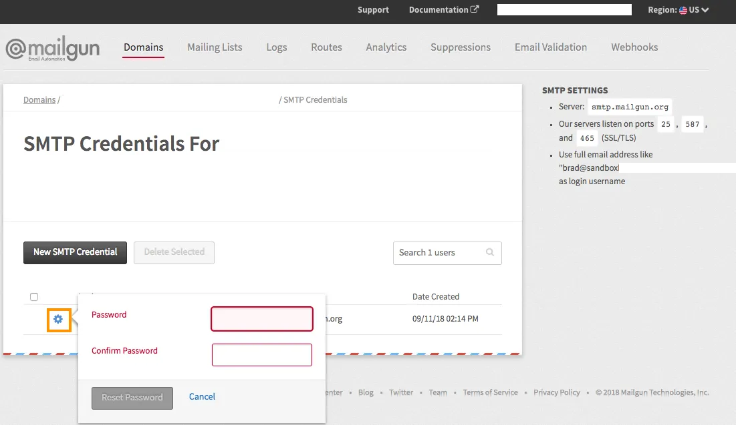The width and height of the screenshot is (736, 425).
Task: Cancel the password reset popup
Action: [202, 397]
